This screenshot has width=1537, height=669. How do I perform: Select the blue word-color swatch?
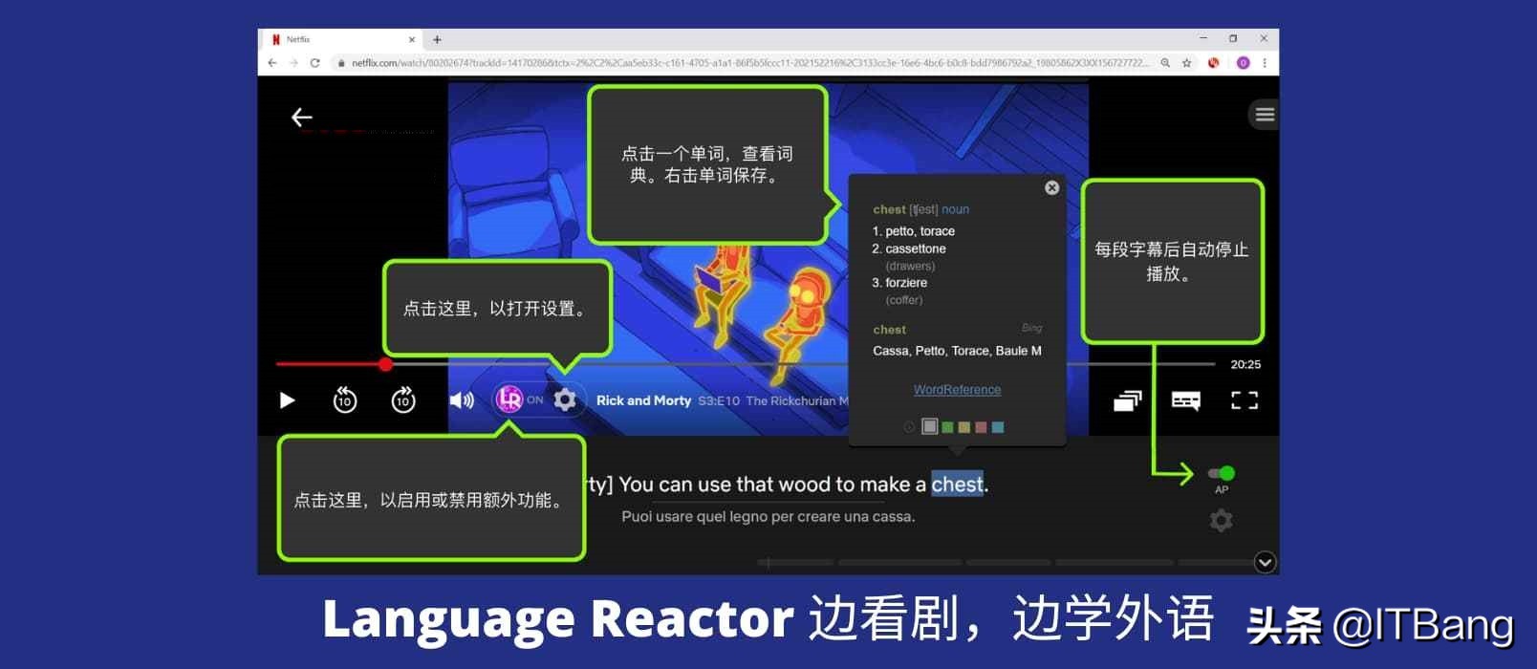(x=998, y=427)
